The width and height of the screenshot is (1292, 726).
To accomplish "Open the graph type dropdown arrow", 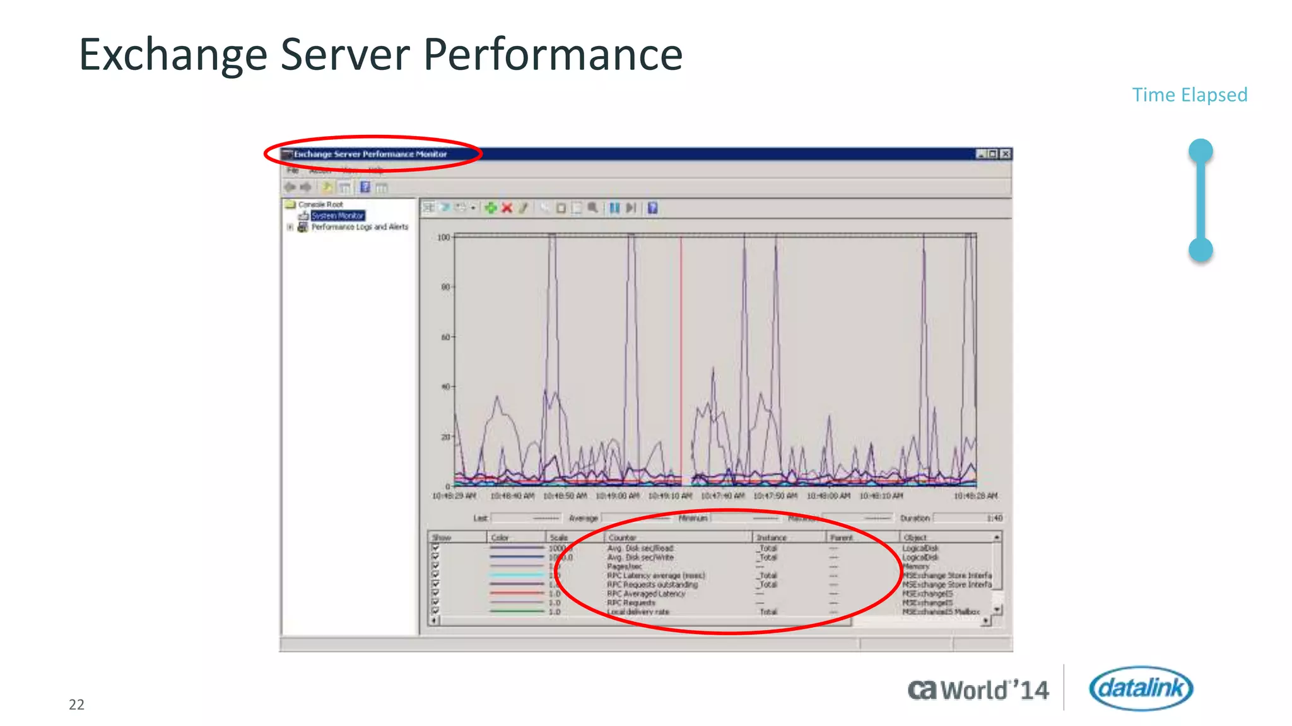I will tap(473, 208).
